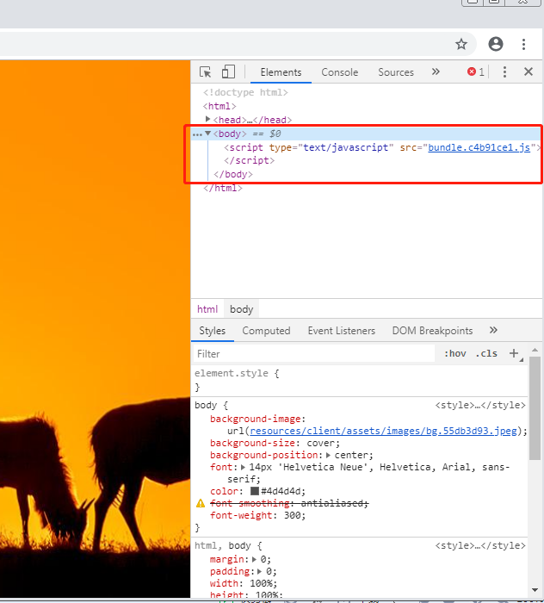Click the style source link for html, body rule

480,545
